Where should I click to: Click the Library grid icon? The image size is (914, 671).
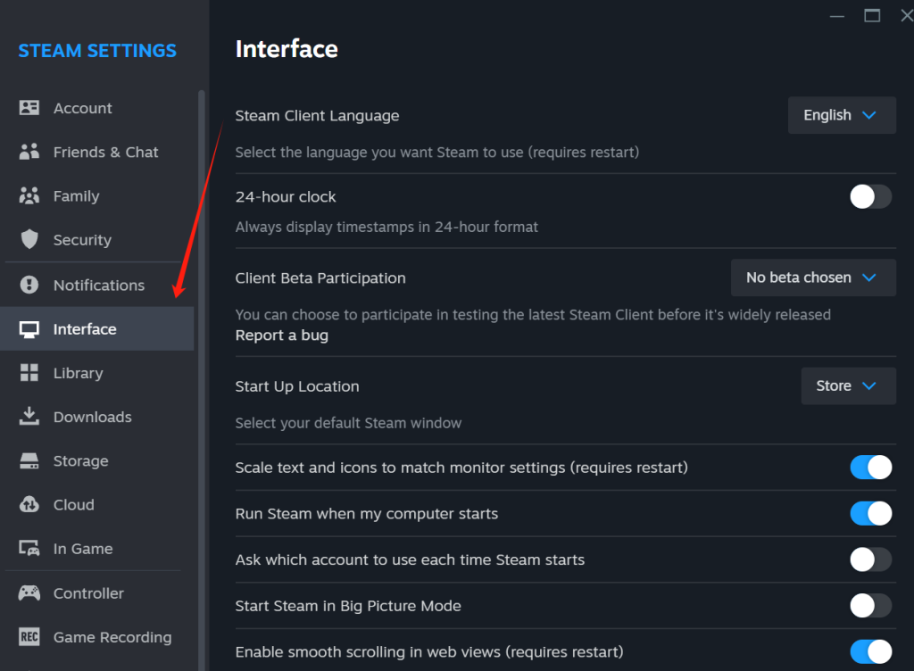click(29, 373)
